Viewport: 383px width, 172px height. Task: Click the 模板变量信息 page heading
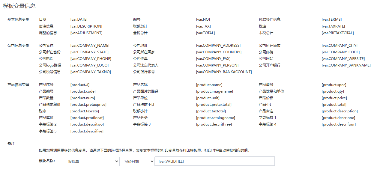coord(19,6)
